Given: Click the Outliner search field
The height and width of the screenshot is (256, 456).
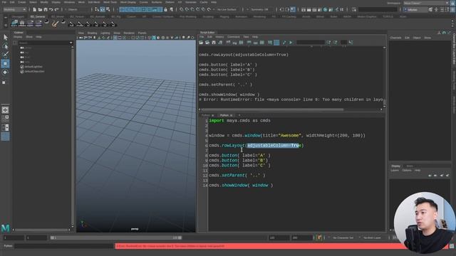Looking at the screenshot, I should (x=43, y=43).
